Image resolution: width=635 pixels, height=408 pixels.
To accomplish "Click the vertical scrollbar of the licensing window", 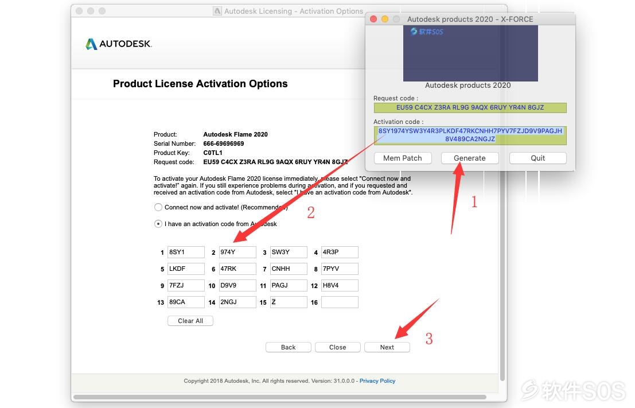I will click(502, 275).
